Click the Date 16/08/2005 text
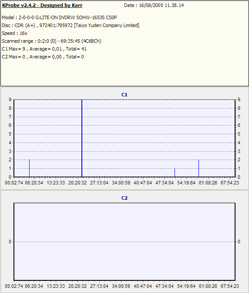 [154, 5]
